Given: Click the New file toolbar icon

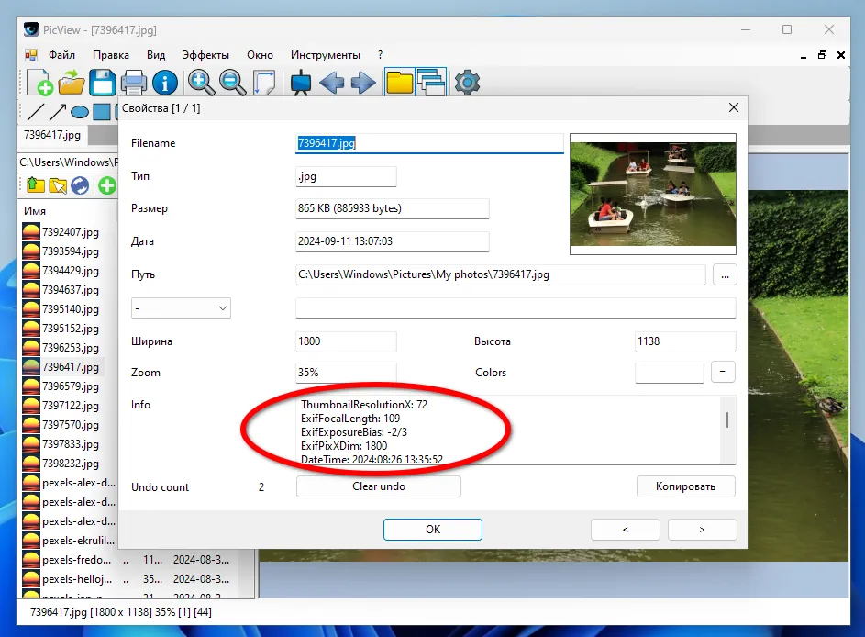Looking at the screenshot, I should [x=39, y=83].
